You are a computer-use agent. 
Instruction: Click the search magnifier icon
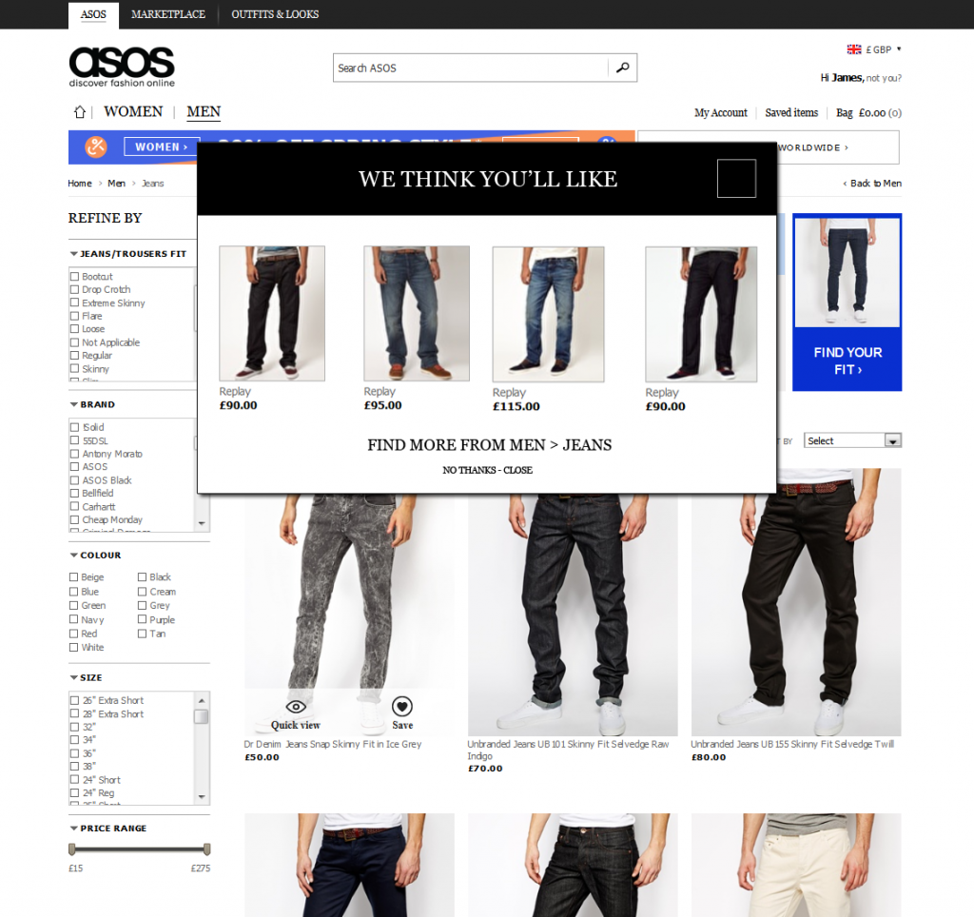(x=622, y=68)
